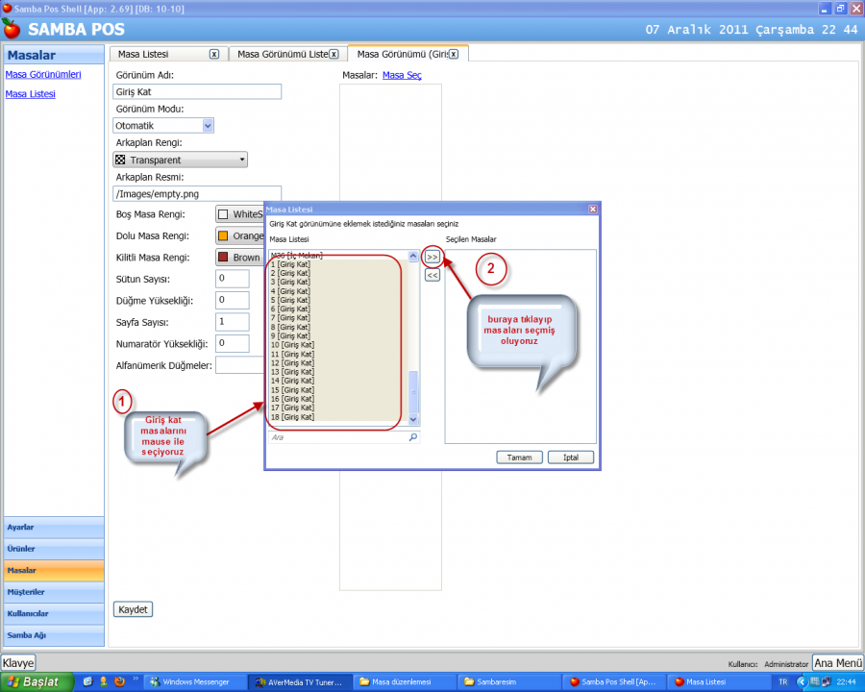This screenshot has height=692, width=865.
Task: Open Masa düzenlemesi folder in taskbar
Action: (x=404, y=682)
